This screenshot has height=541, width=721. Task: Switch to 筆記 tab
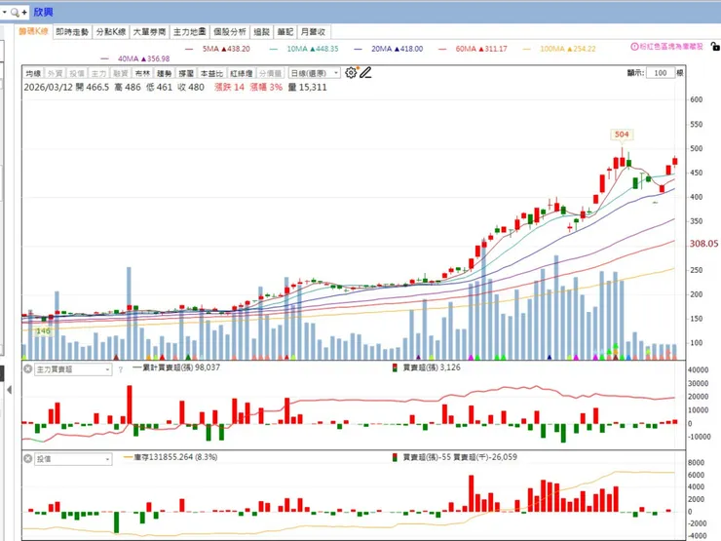(x=285, y=32)
